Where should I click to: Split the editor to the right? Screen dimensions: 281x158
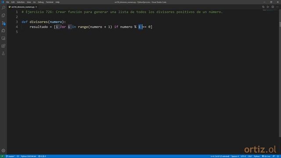click(x=273, y=7)
